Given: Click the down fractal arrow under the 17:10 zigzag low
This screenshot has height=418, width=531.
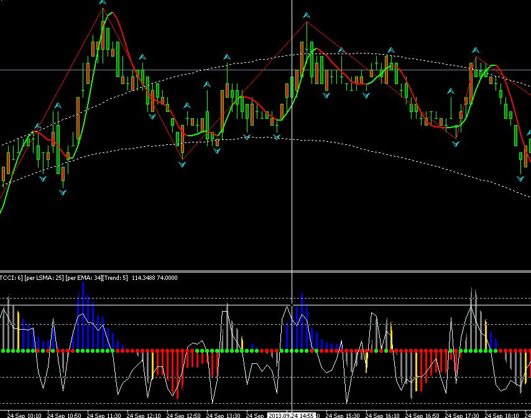Looking at the screenshot, I should 456,144.
